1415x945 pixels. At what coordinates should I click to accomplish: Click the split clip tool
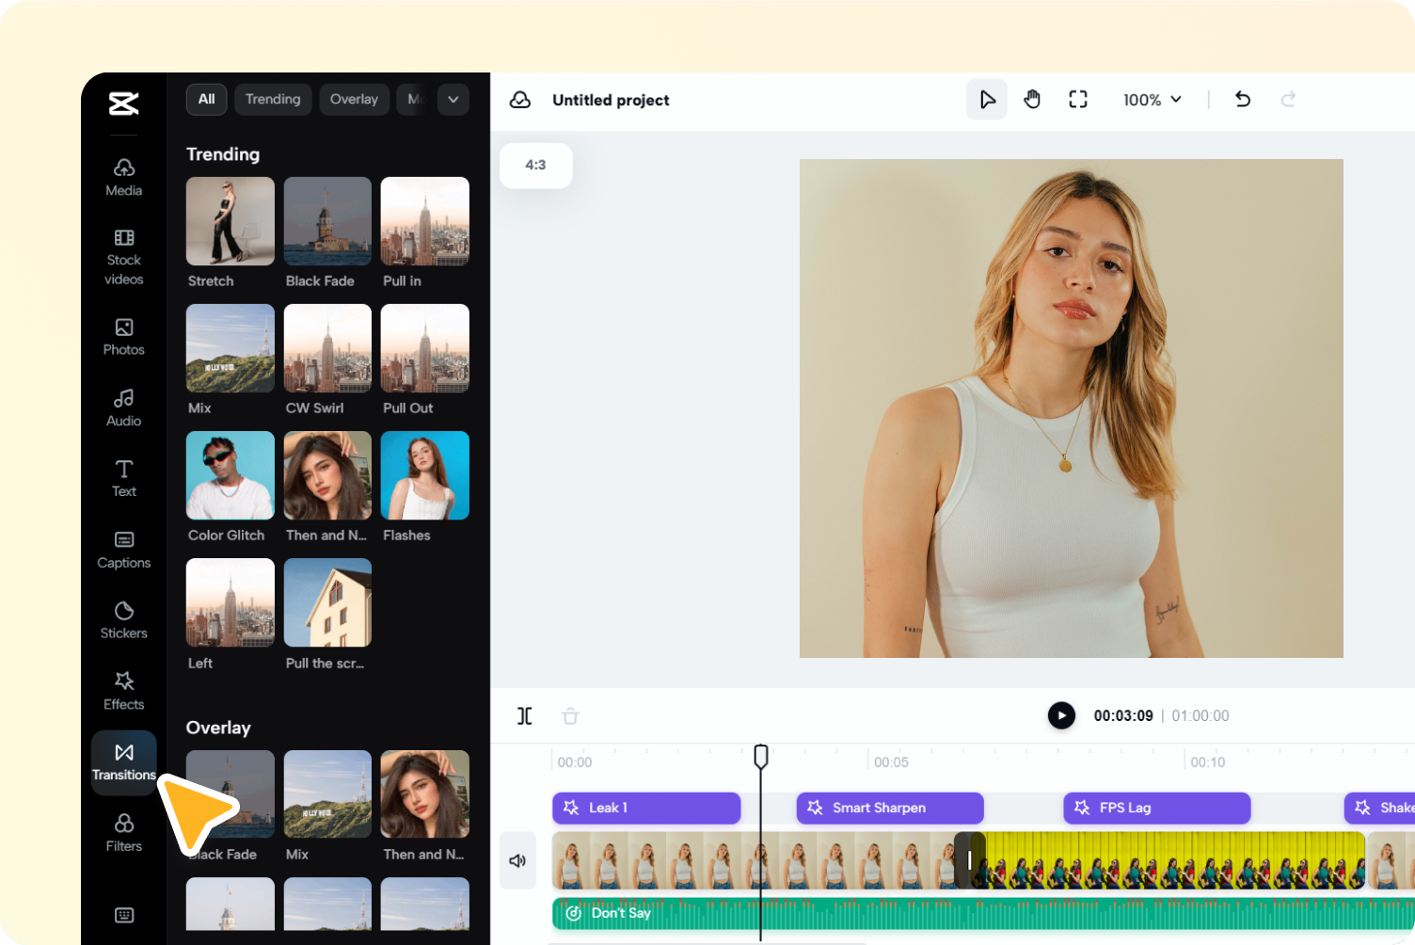click(525, 716)
